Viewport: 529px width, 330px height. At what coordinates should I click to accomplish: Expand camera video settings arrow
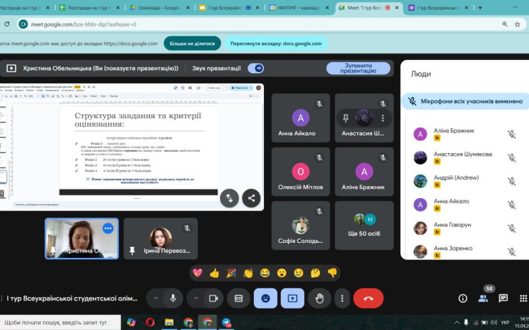click(x=196, y=298)
